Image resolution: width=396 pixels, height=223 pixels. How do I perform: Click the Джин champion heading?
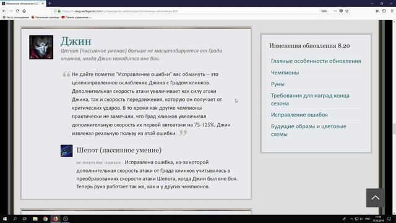click(75, 42)
